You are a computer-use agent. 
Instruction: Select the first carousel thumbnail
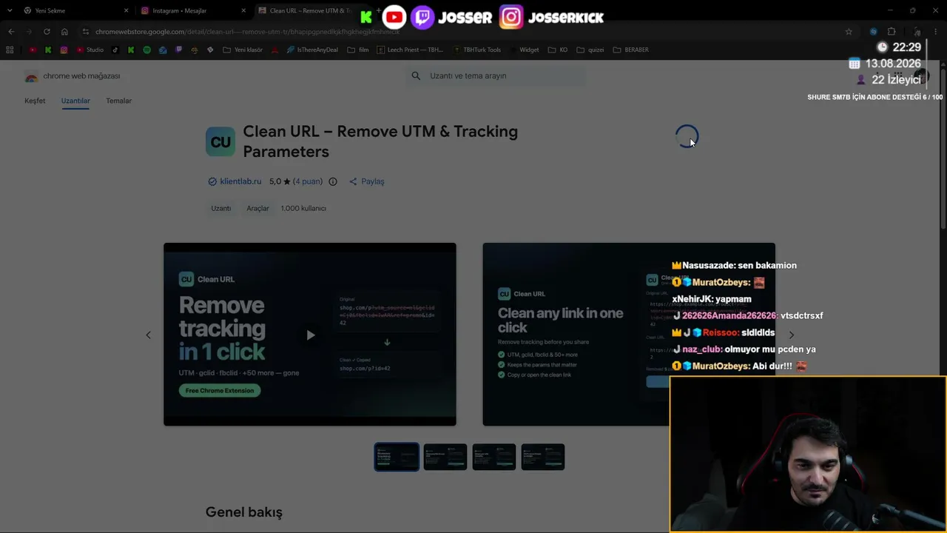pyautogui.click(x=397, y=457)
